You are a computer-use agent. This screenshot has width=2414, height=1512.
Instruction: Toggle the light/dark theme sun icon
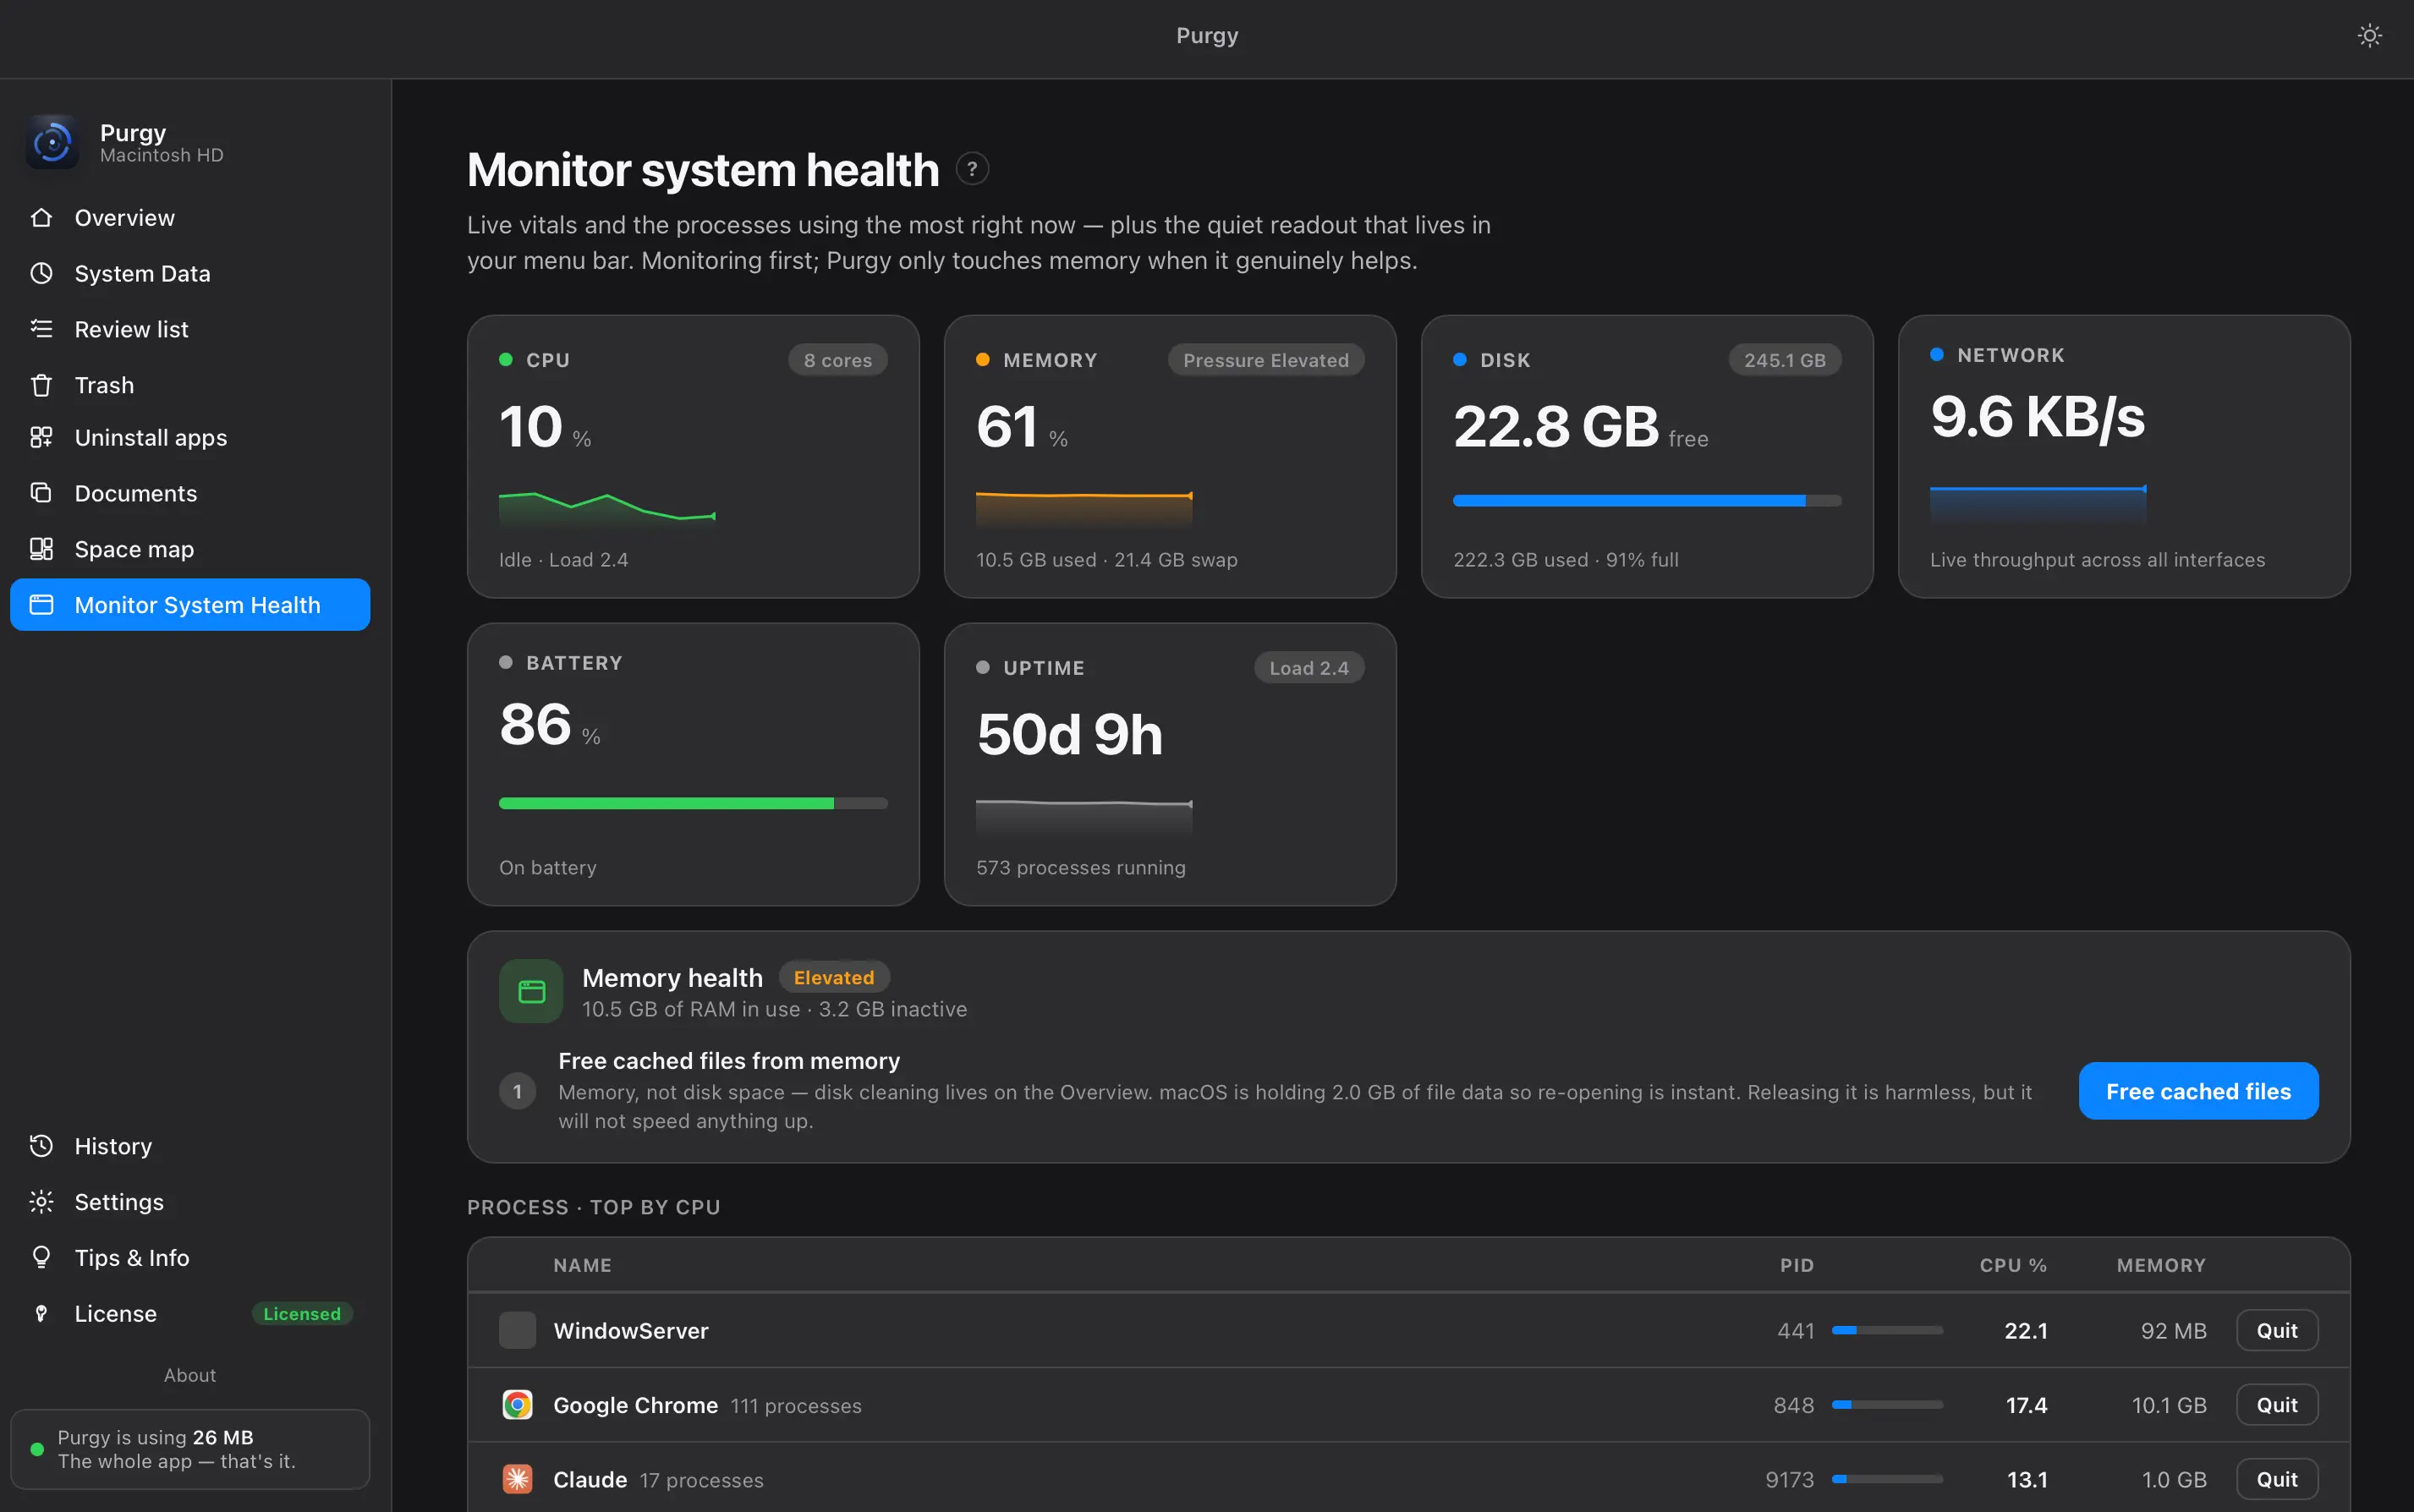[2369, 36]
